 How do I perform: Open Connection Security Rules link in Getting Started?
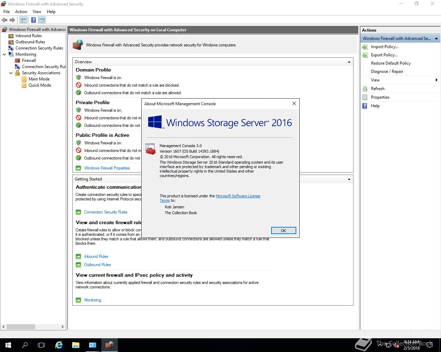(106, 212)
